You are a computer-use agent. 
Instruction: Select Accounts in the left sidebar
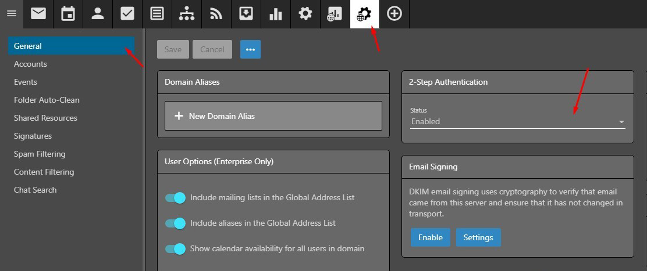coord(31,64)
